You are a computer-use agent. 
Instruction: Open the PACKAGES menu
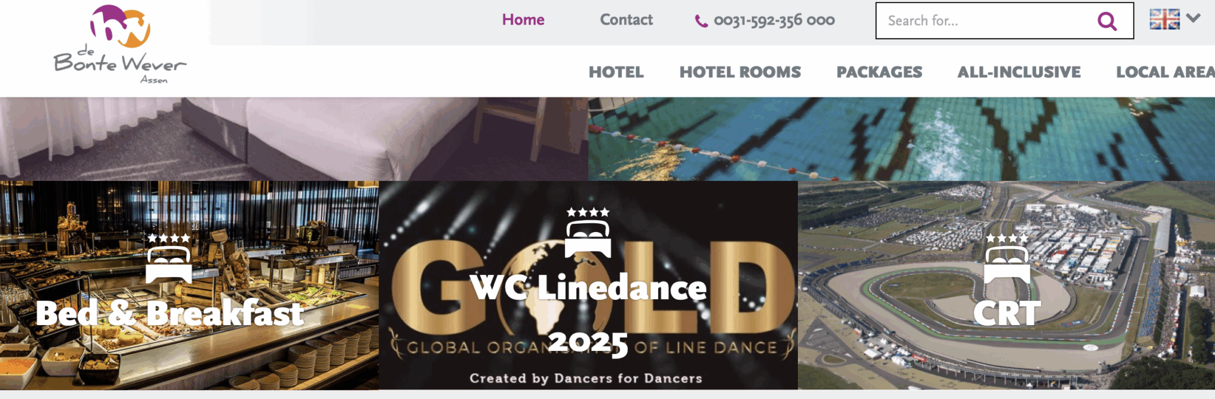(880, 72)
